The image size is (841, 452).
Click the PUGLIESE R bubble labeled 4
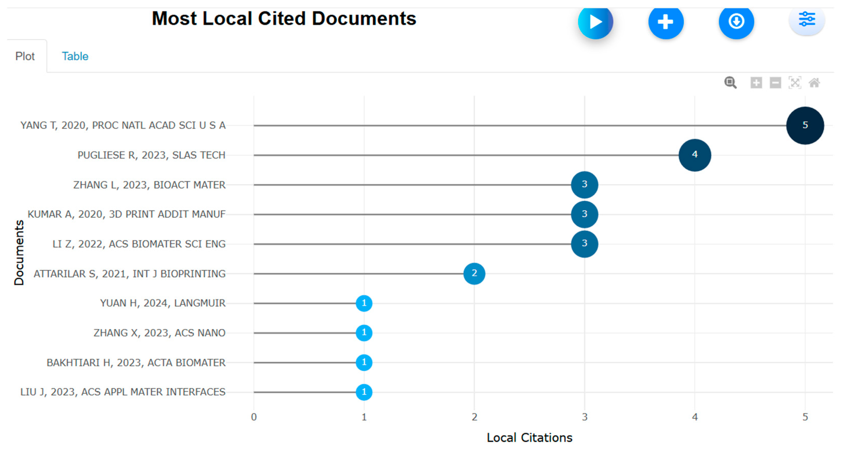694,155
